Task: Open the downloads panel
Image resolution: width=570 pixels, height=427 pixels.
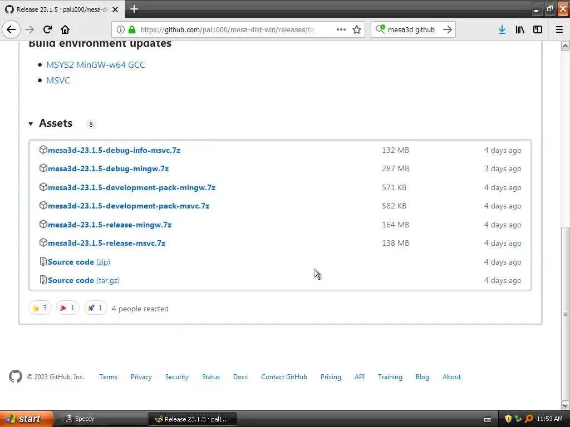Action: 502,29
